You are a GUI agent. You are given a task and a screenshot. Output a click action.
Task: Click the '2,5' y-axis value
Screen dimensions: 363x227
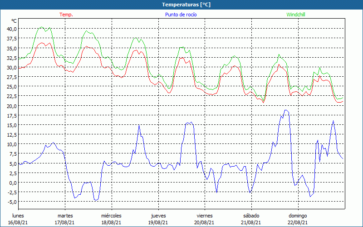coord(13,173)
